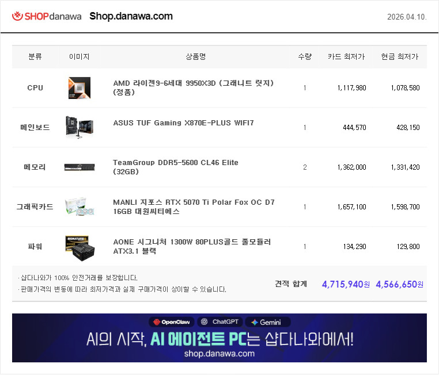
Task: Click motherboard card price 444,570
Action: [354, 128]
